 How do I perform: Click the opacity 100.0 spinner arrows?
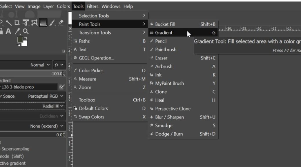click(x=64, y=74)
